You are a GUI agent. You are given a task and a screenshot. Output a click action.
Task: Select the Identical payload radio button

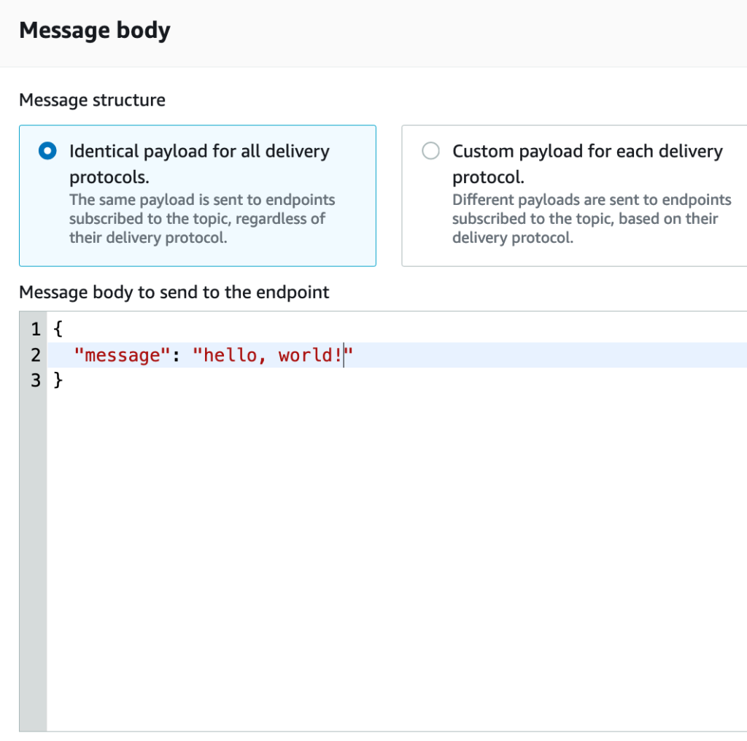click(x=47, y=151)
